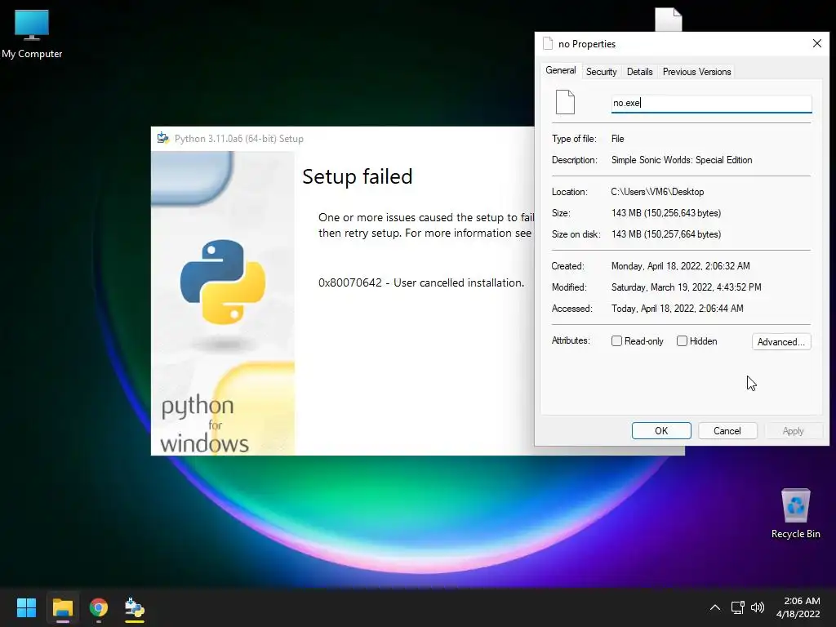Switch to the Security tab

[602, 72]
